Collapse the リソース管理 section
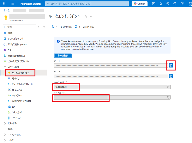This screenshot has width=192, height=143. coord(5,67)
